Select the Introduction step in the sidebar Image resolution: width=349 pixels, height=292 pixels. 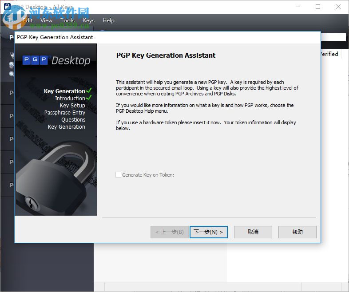pyautogui.click(x=70, y=99)
